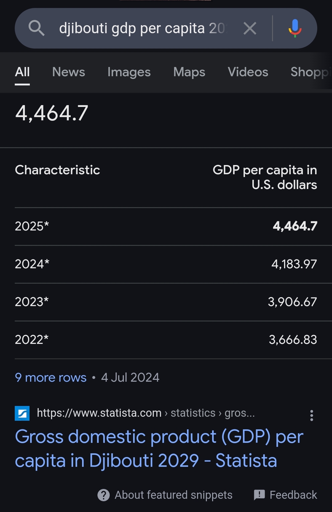
Task: Open the Maps results tab
Action: [x=189, y=72]
